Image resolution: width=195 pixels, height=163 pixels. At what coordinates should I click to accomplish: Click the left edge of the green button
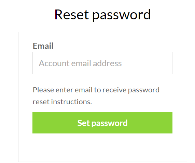pyautogui.click(x=35, y=123)
